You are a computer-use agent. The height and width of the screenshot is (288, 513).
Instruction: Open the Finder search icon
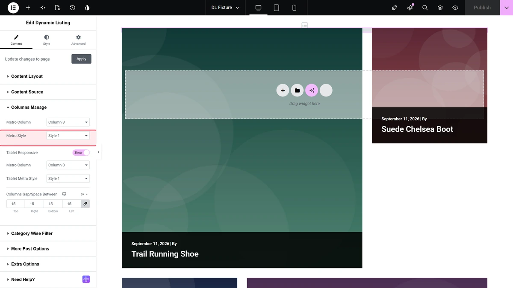[x=425, y=8]
